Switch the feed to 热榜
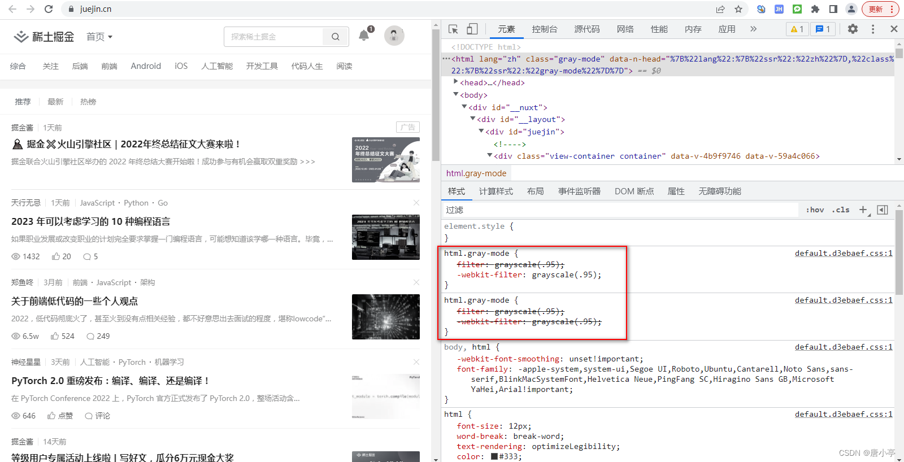This screenshot has width=904, height=462. point(88,102)
